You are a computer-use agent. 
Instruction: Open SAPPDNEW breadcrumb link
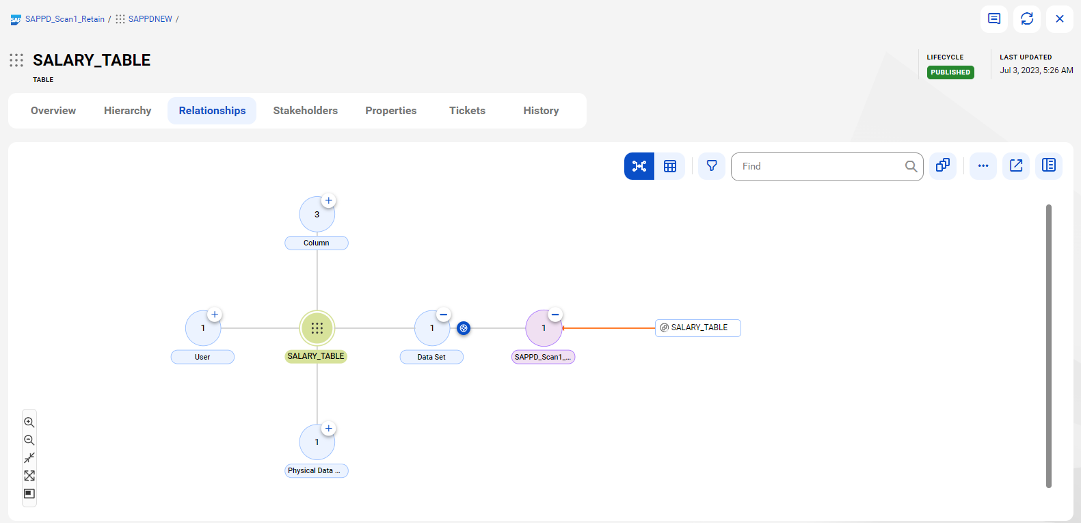[150, 19]
